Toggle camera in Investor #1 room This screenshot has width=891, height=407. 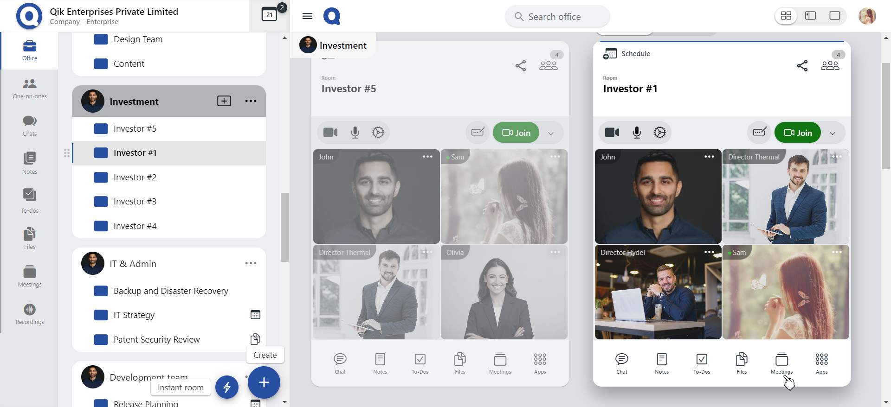pyautogui.click(x=612, y=133)
